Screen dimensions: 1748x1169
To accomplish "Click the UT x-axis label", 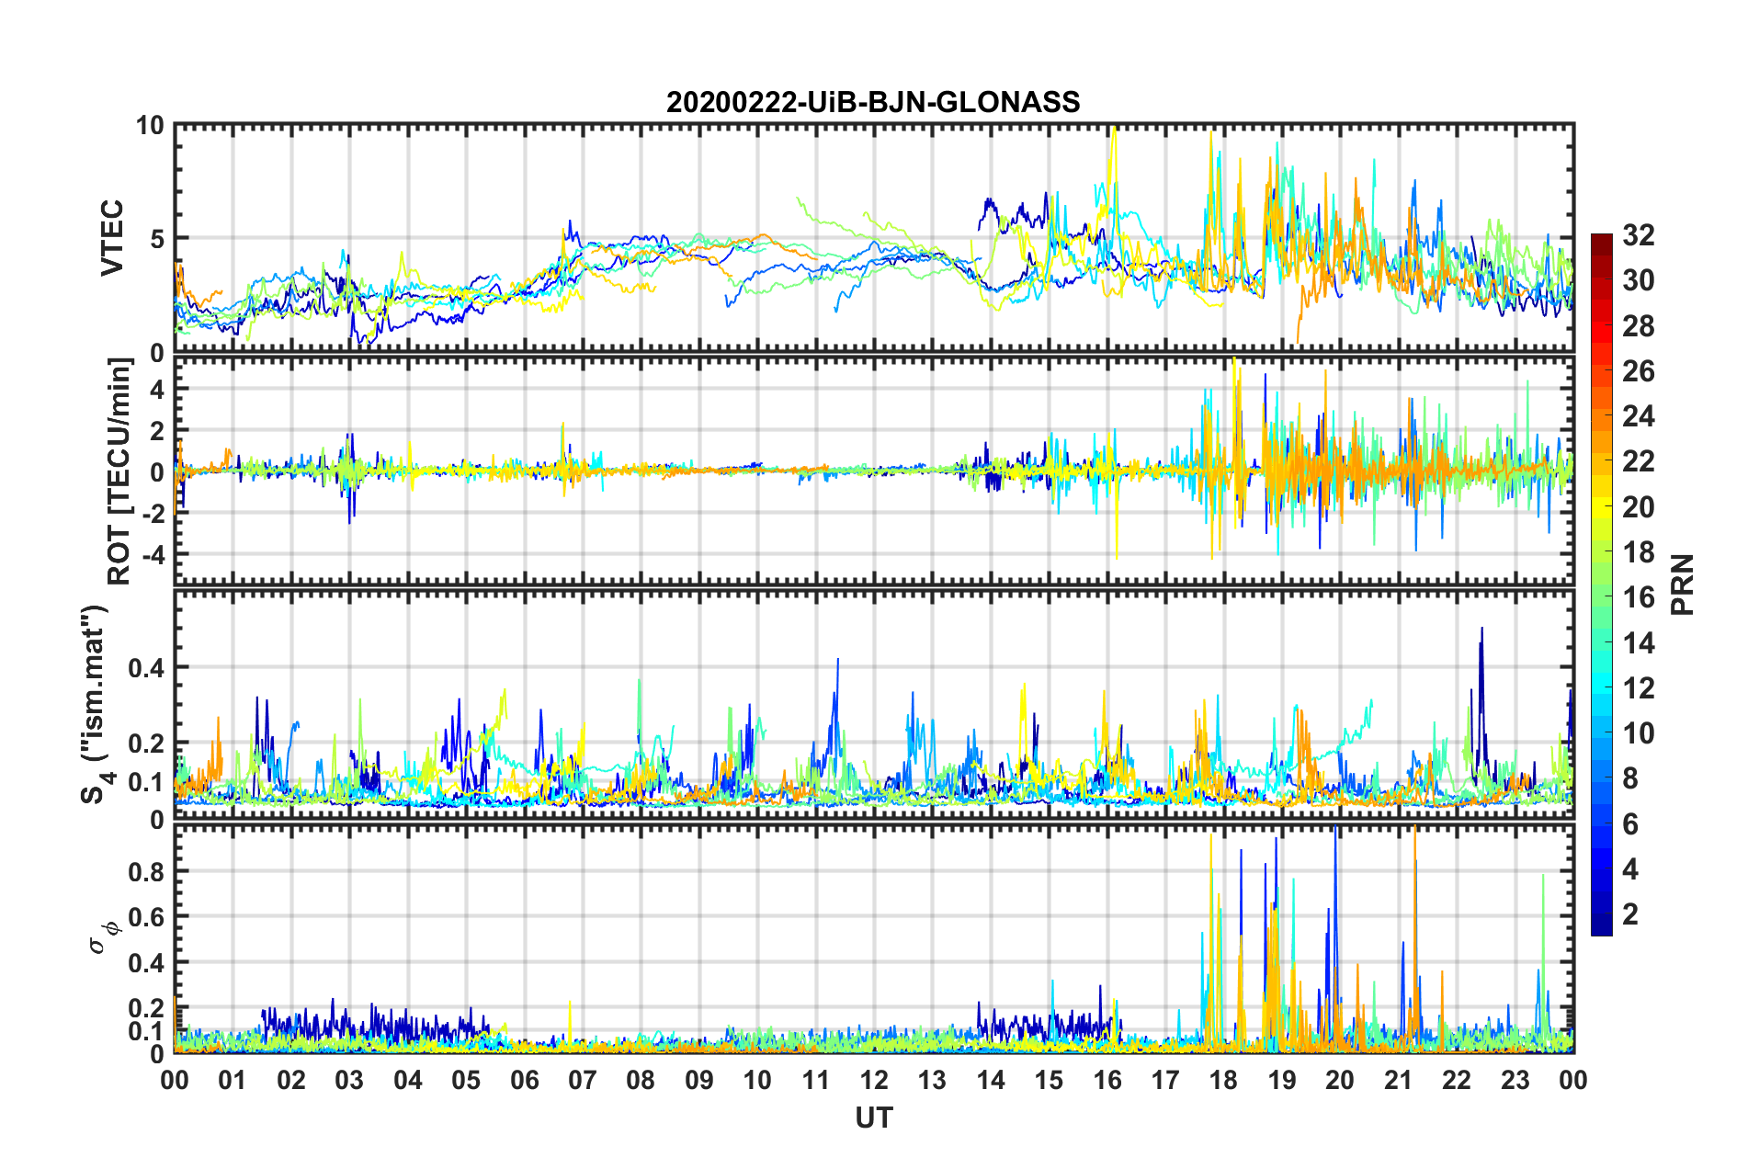I will 873,1118.
